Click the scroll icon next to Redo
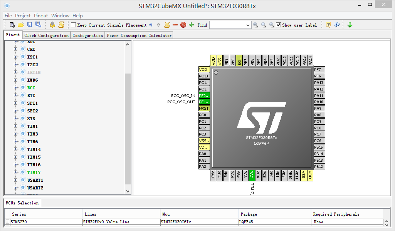Screen dimensions: 395x231 pyautogui.click(x=167, y=25)
